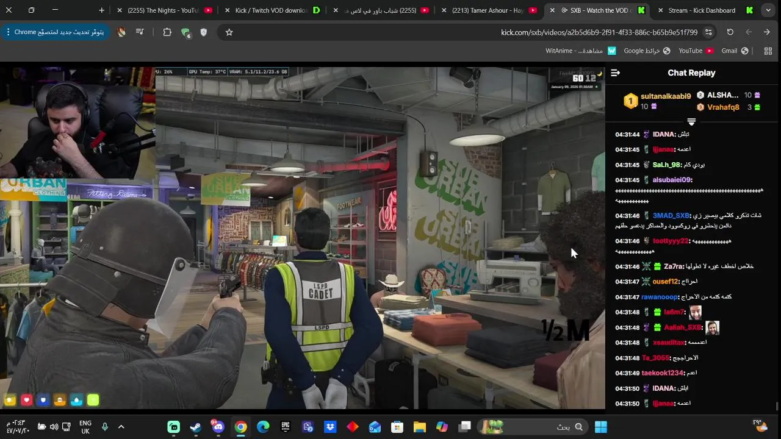Open the apps grid in bookmarks bar
Viewport: 781px width, 439px height.
(768, 51)
